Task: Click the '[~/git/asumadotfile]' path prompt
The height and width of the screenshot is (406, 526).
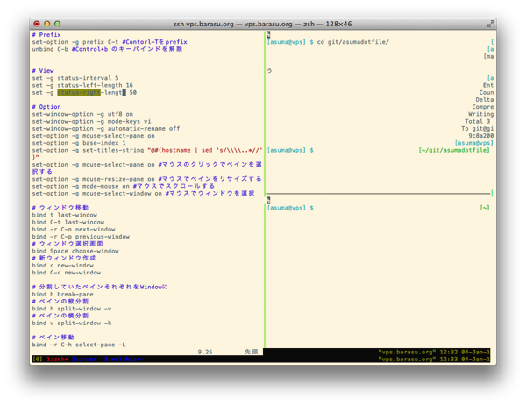Action: [x=454, y=150]
